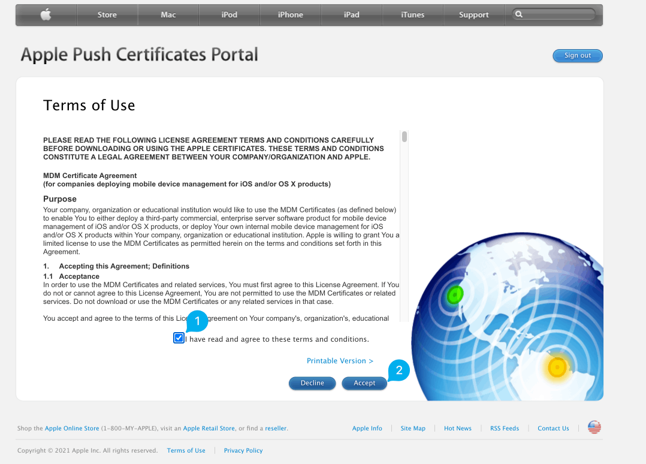Image resolution: width=646 pixels, height=464 pixels.
Task: Select the iPad navigation item
Action: click(x=351, y=15)
